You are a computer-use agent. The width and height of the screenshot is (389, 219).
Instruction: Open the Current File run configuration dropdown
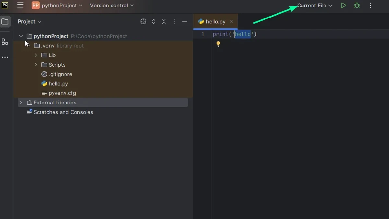click(x=315, y=6)
